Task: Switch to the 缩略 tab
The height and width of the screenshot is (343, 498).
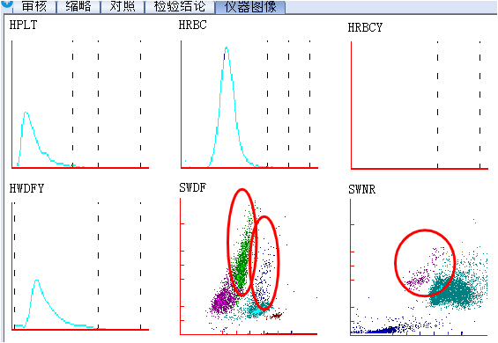Action: click(78, 6)
